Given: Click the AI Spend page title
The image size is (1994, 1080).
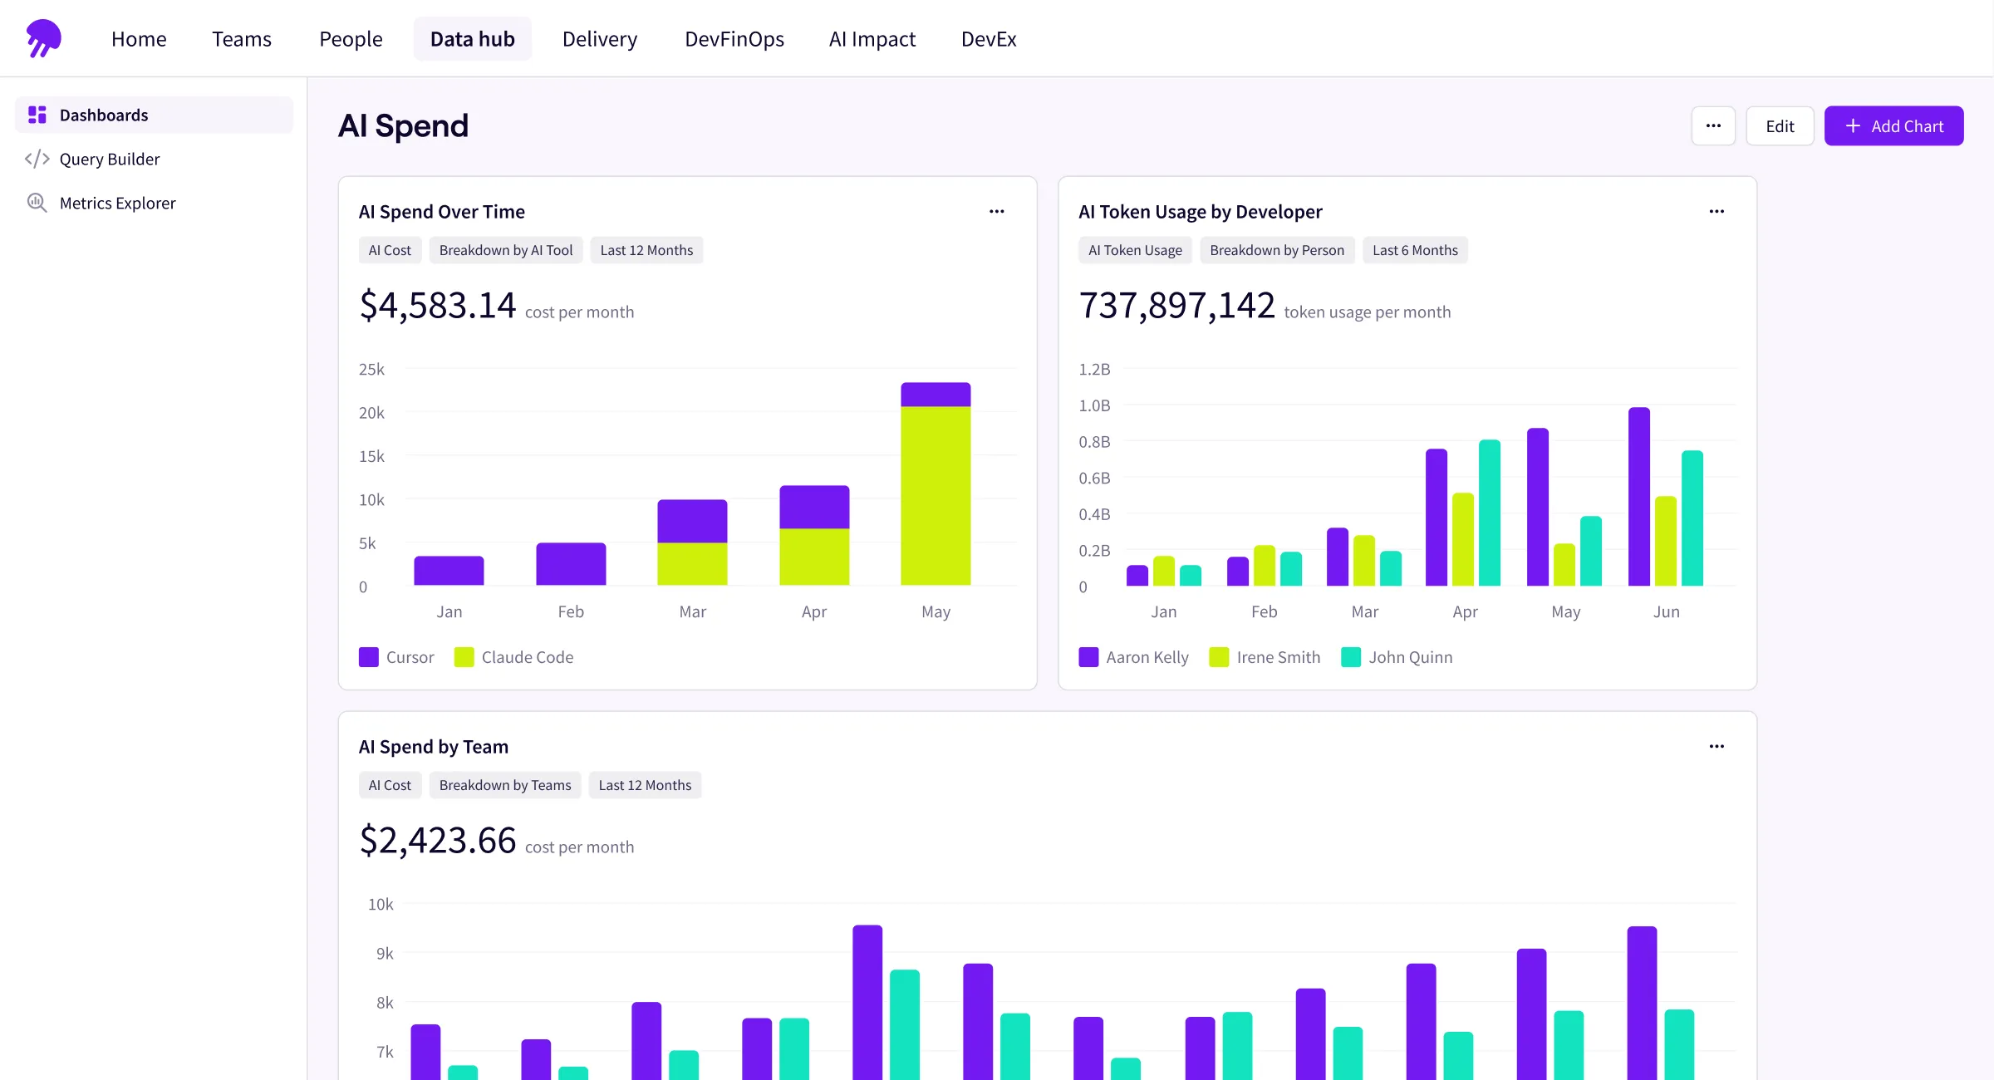Looking at the screenshot, I should point(403,125).
